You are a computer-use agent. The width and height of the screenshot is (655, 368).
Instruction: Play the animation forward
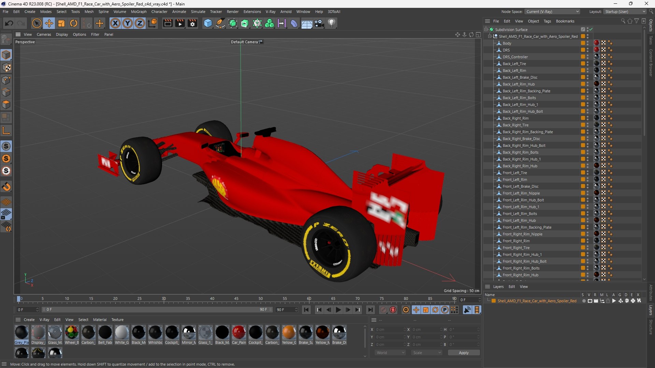tap(338, 310)
